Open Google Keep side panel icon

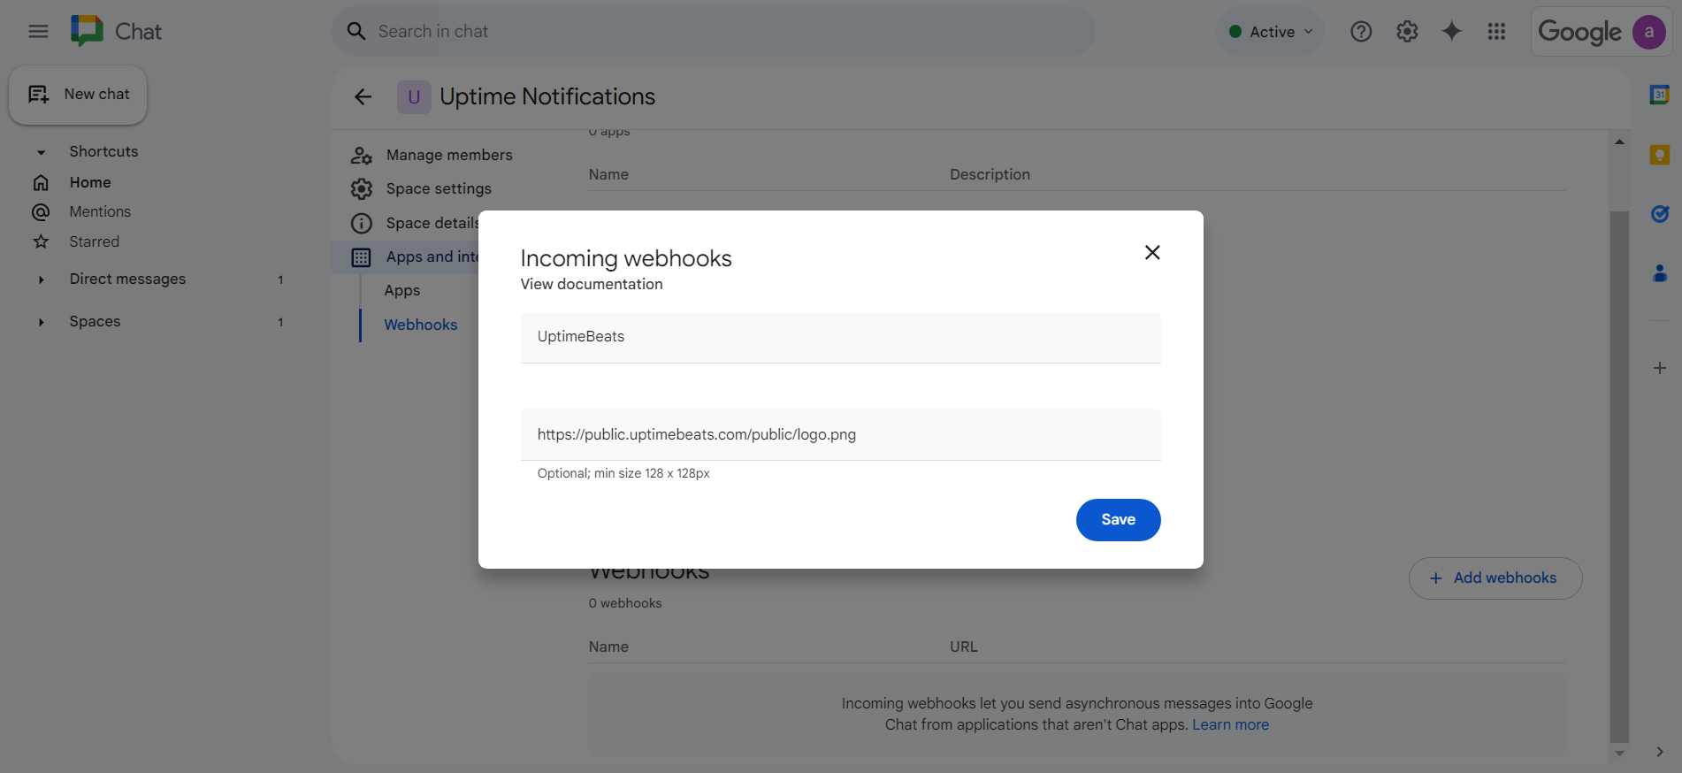pyautogui.click(x=1660, y=155)
